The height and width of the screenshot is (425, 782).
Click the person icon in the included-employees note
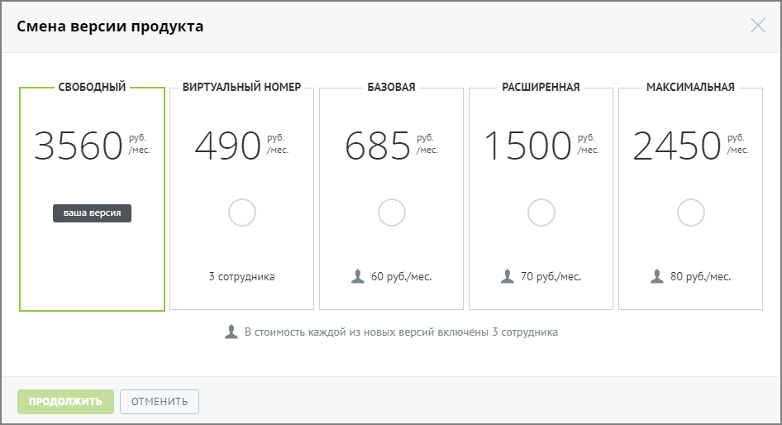coord(231,332)
